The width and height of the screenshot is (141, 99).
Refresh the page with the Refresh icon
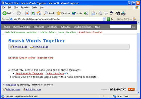point(33,13)
